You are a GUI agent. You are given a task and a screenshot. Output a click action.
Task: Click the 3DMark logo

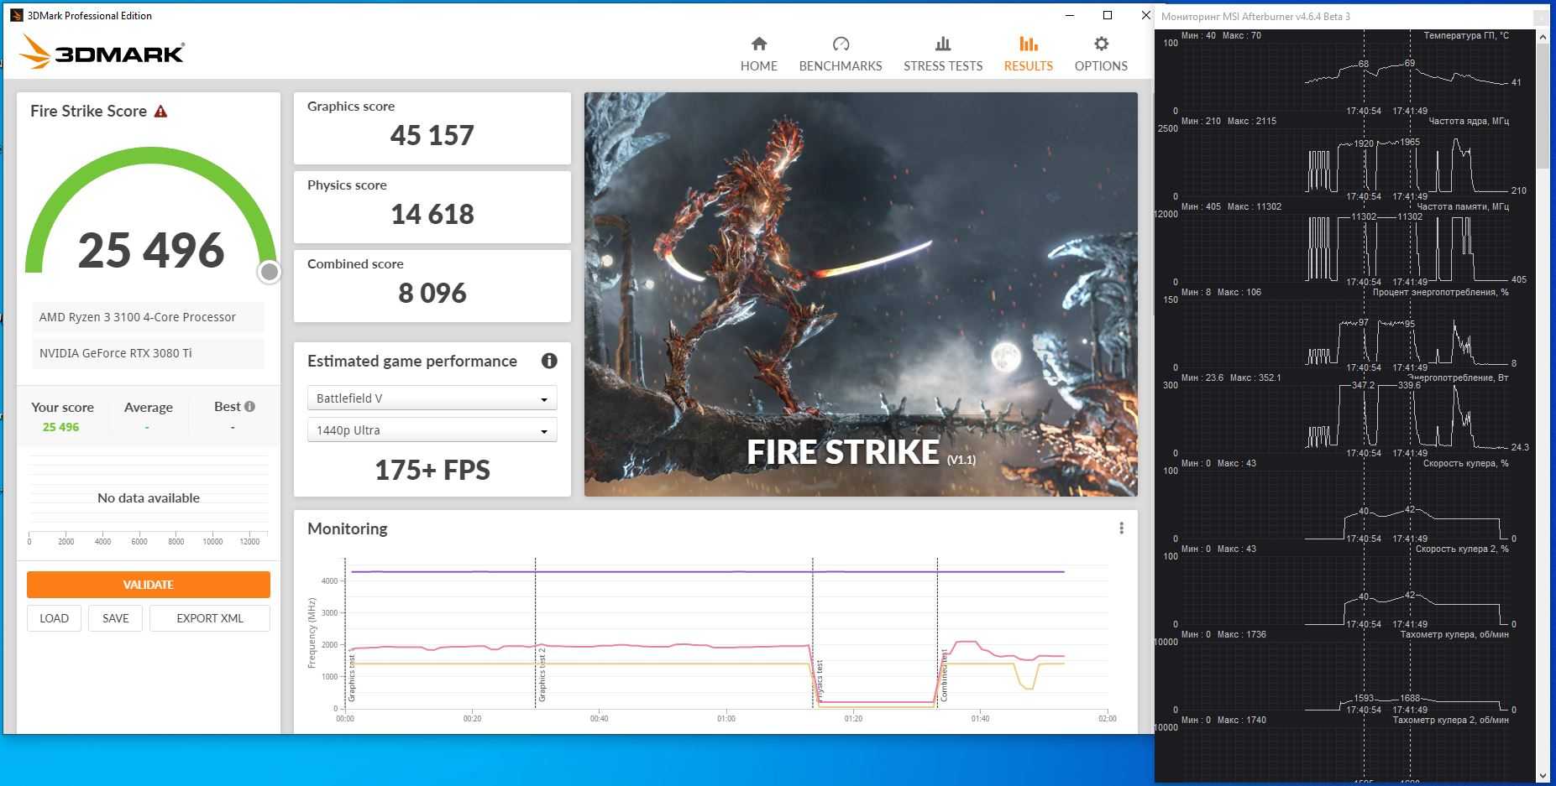click(102, 53)
